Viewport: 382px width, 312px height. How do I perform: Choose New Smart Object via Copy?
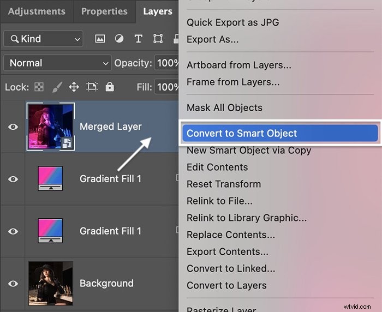click(x=249, y=151)
